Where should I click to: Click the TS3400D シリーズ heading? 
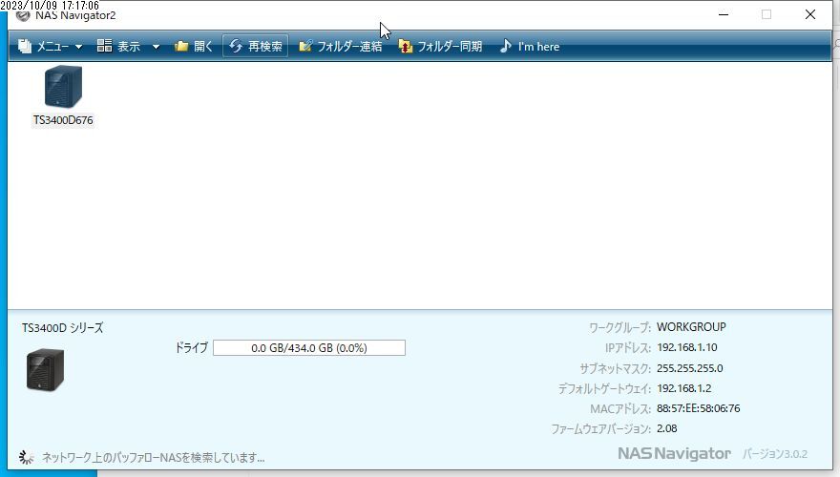click(63, 328)
